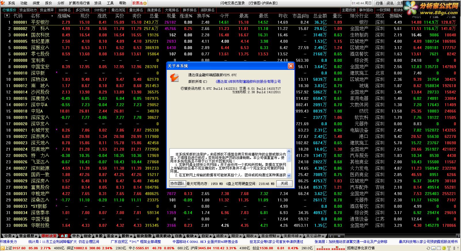This screenshot has width=461, height=251.
Task: Switch to the SUP统计 tab
Action: pos(100,10)
